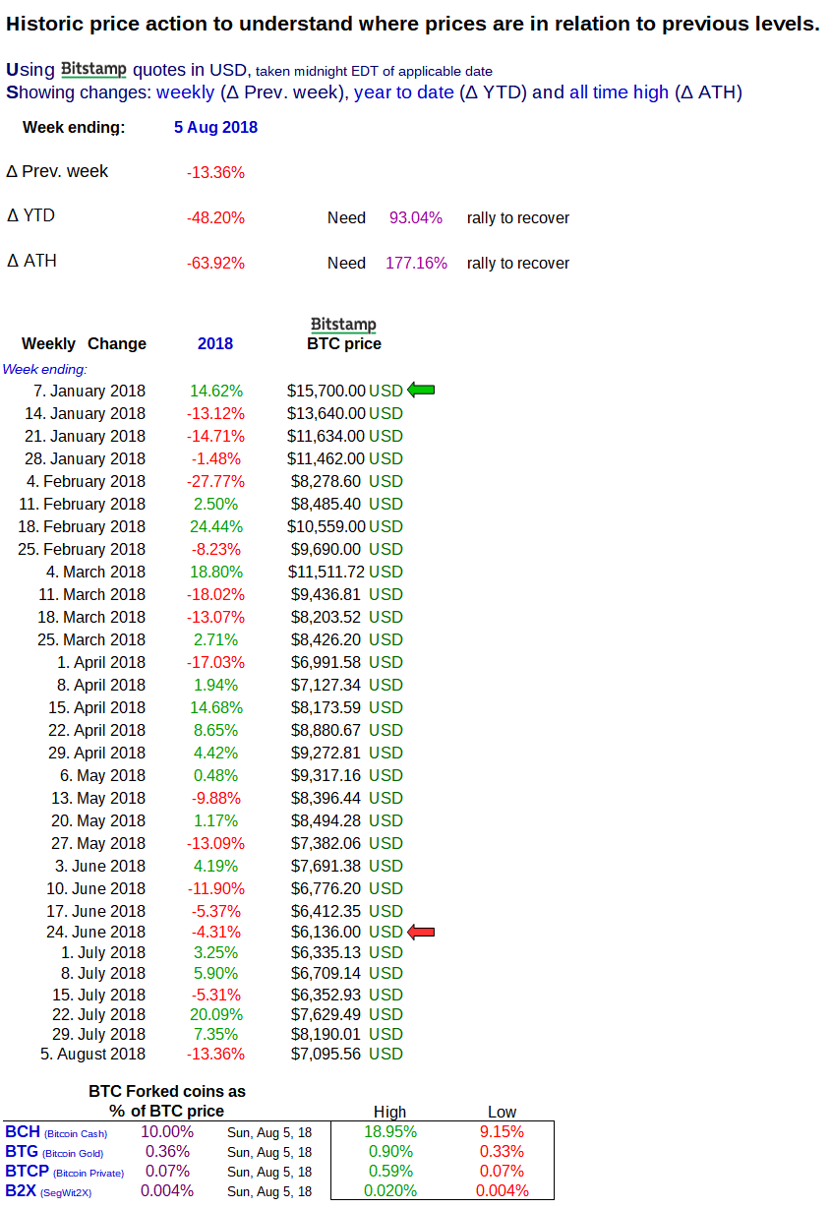Click the BTCP (Bitcoin Private) label
This screenshot has height=1209, width=831.
pos(65,1172)
